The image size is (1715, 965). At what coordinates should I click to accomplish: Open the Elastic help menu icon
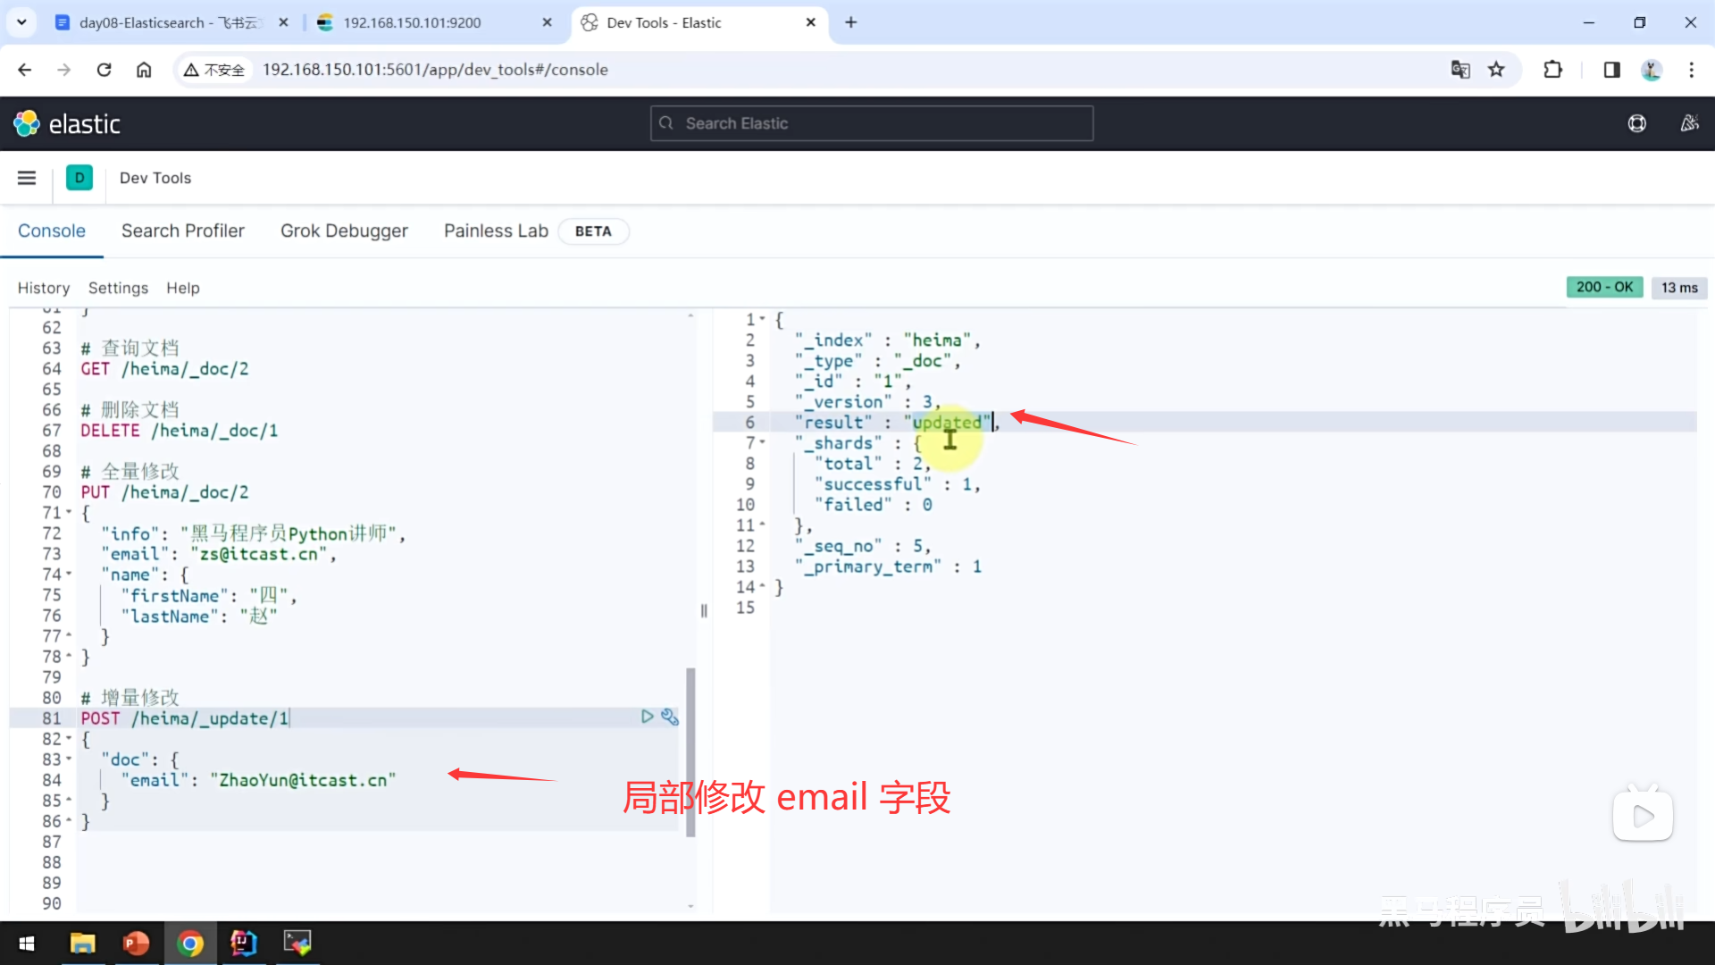click(1636, 123)
